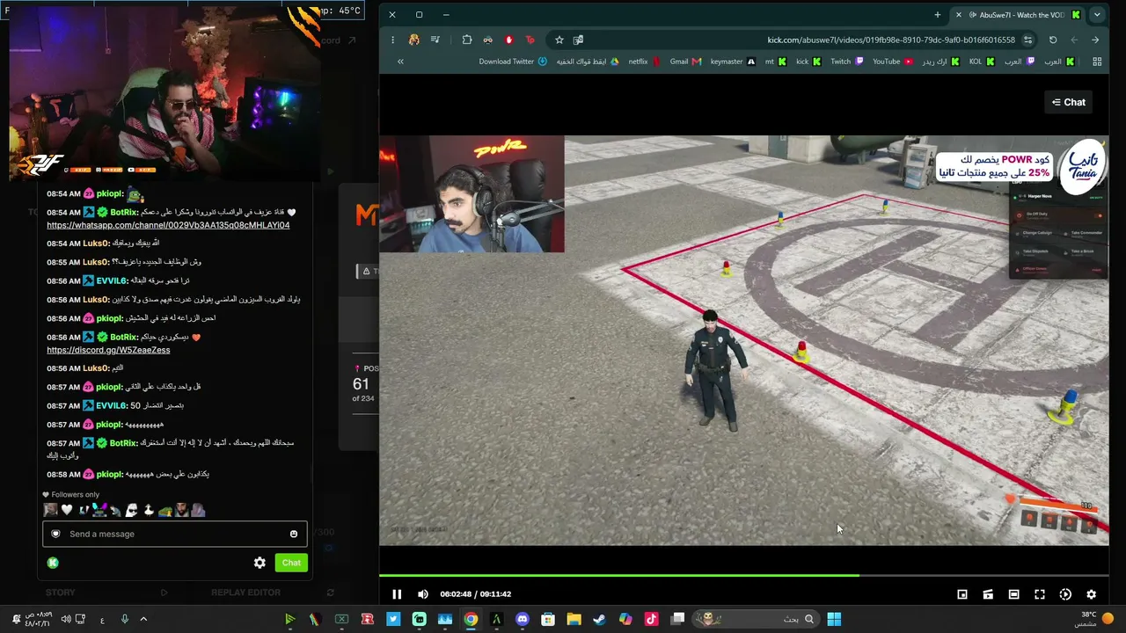Screen dimensions: 1126x633
Task: Pause the Kick video playback
Action: coord(397,594)
